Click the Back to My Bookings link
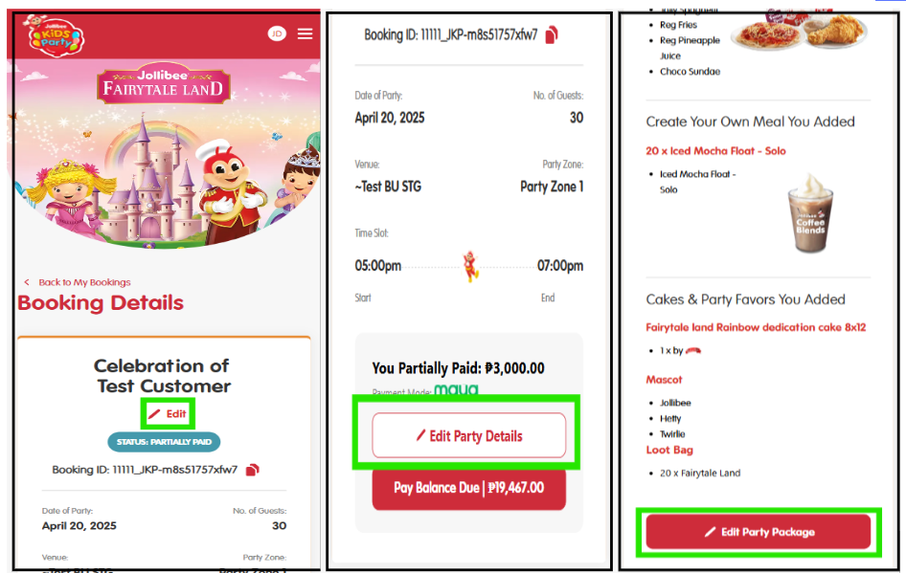906x573 pixels. coord(84,282)
